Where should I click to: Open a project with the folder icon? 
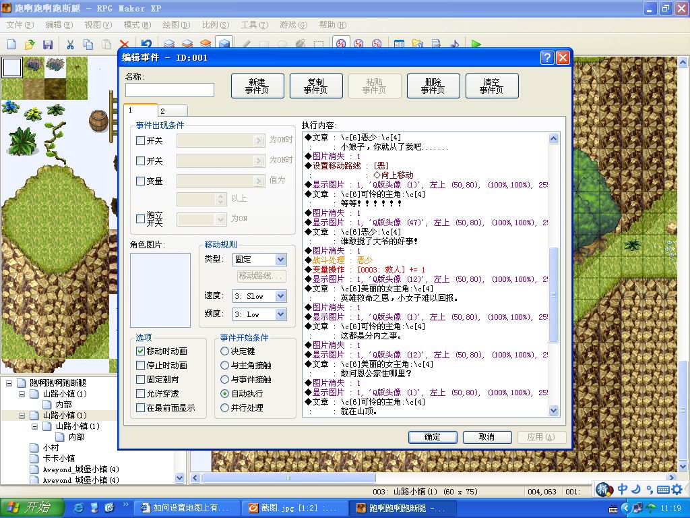pos(30,44)
